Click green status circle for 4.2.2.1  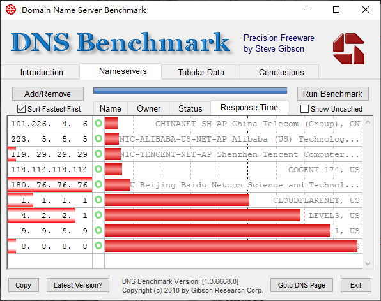[98, 215]
